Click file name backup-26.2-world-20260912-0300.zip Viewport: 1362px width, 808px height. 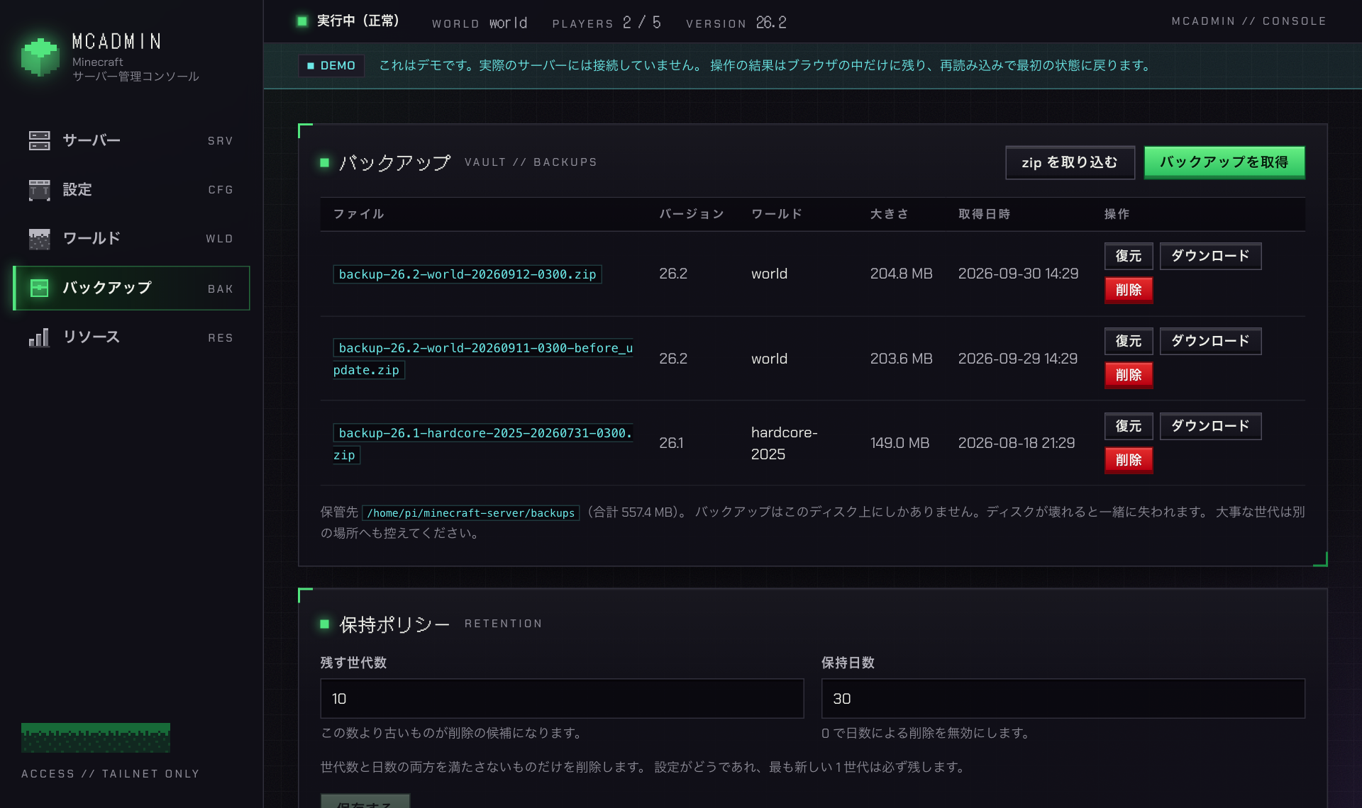click(x=467, y=274)
